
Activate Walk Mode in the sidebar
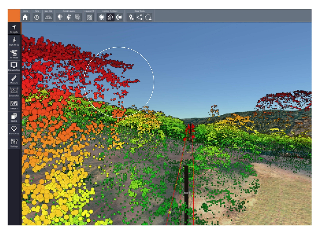[14, 41]
